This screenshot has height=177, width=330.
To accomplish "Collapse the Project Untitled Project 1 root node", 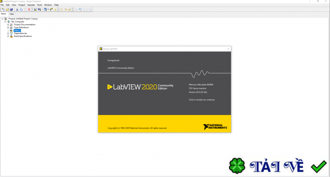I will (2, 18).
